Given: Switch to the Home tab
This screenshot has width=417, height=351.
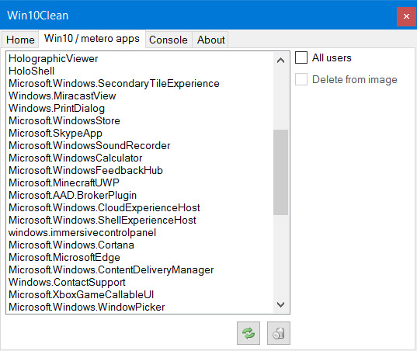Looking at the screenshot, I should point(20,40).
